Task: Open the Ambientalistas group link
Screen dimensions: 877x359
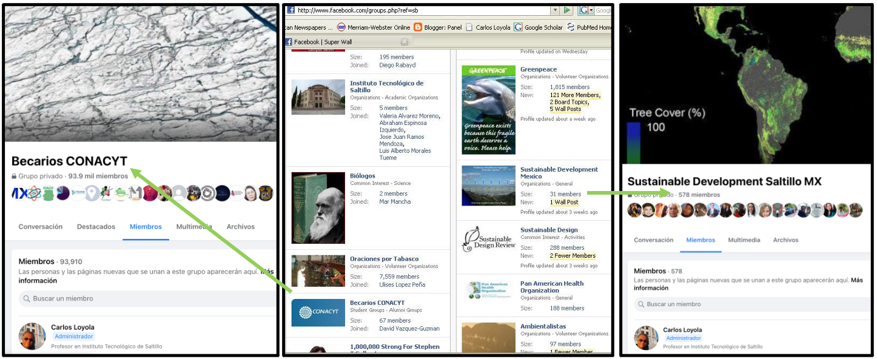Action: (543, 326)
